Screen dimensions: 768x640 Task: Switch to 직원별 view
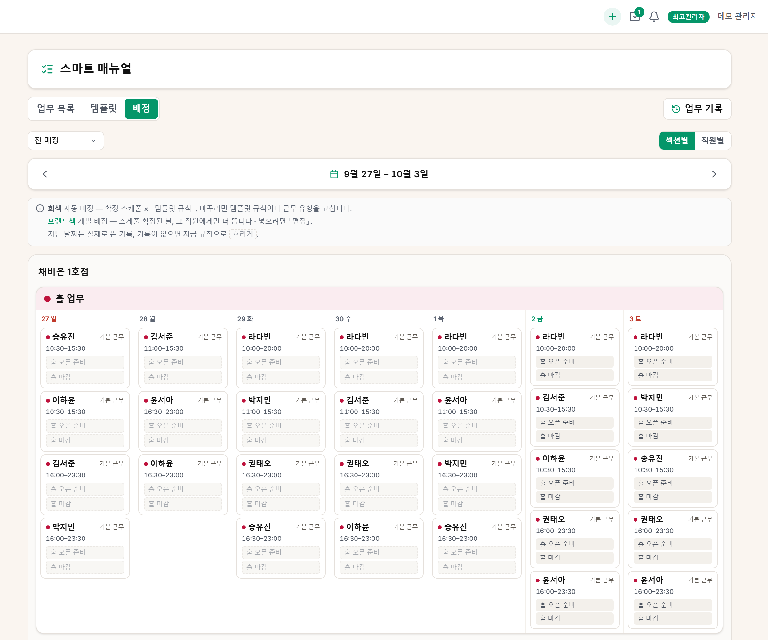[712, 140]
